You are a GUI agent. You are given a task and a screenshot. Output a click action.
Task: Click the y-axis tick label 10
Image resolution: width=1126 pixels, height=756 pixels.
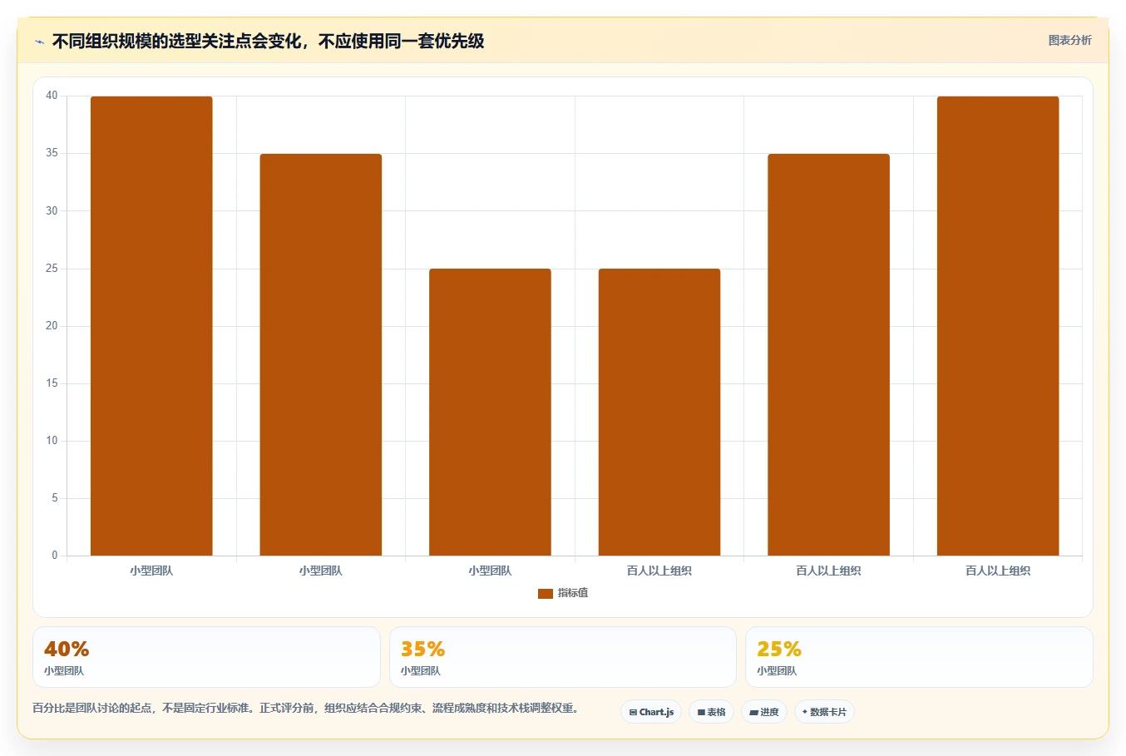[52, 441]
